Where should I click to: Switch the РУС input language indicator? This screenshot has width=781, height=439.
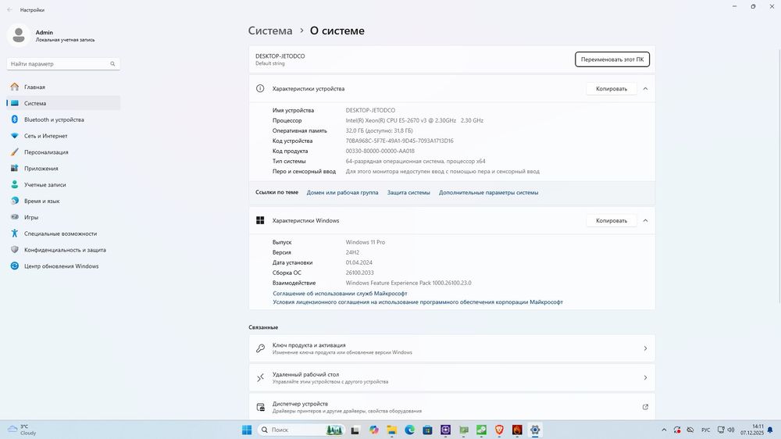(706, 430)
